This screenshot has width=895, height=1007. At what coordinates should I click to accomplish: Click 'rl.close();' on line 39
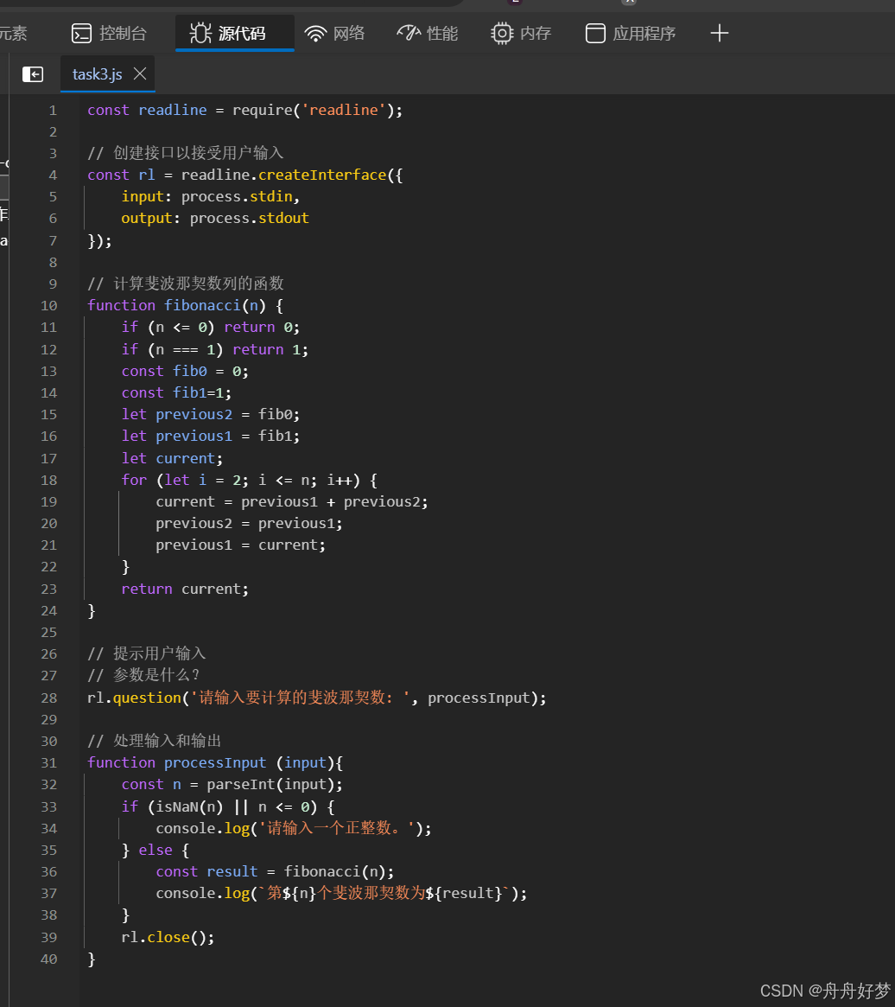click(168, 938)
